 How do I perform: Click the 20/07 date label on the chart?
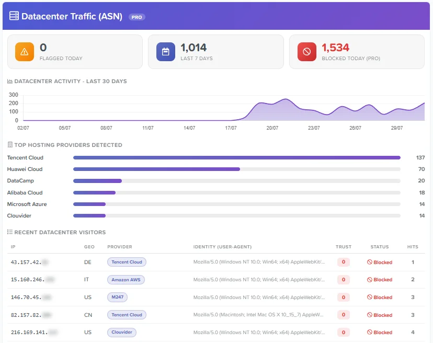272,128
